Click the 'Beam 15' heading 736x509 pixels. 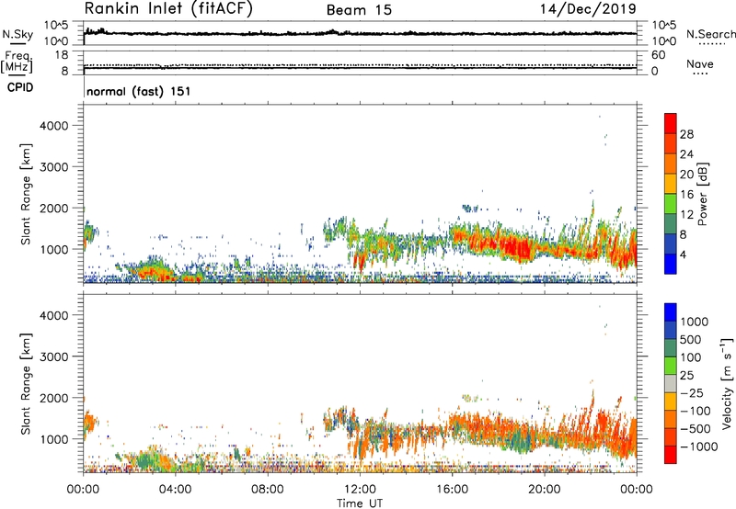(x=359, y=10)
